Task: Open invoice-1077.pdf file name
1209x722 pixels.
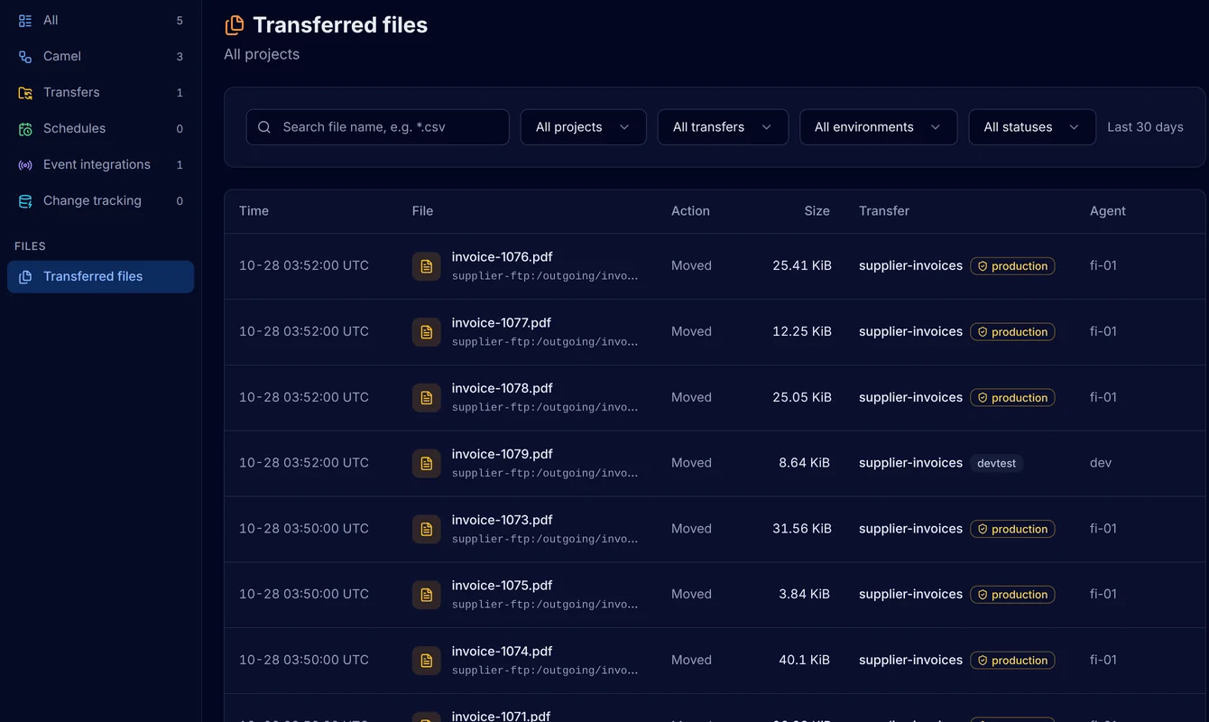Action: pos(501,323)
